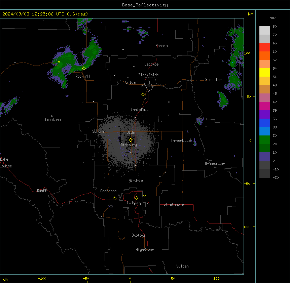Select the yellow diamond marker below Cochrane

(x=114, y=198)
